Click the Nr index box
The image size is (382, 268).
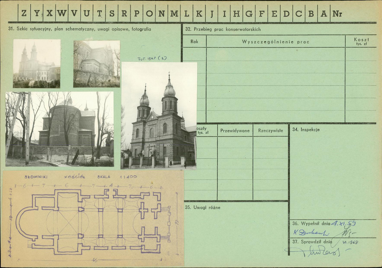point(337,13)
